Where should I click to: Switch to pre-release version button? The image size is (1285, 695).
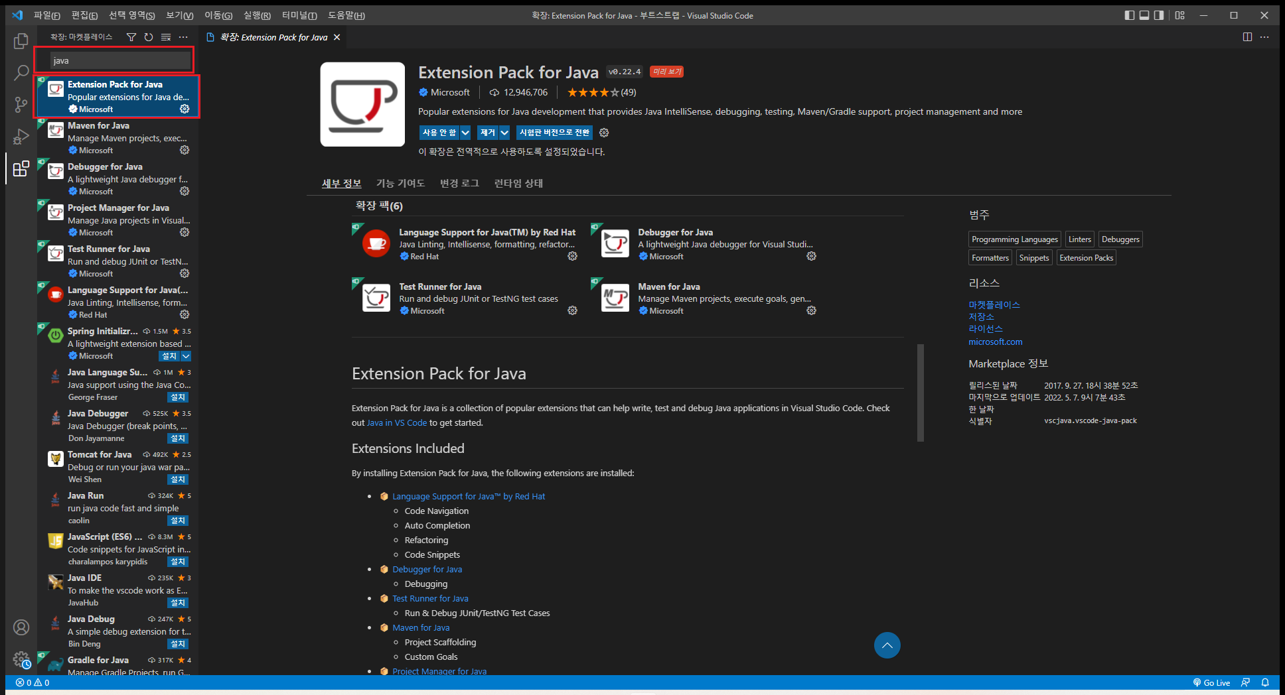pos(554,133)
